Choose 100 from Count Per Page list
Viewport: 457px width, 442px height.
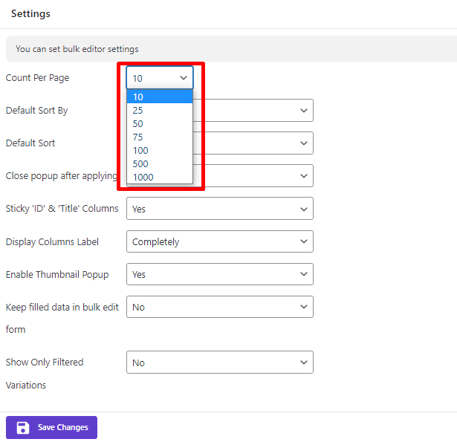pos(160,150)
